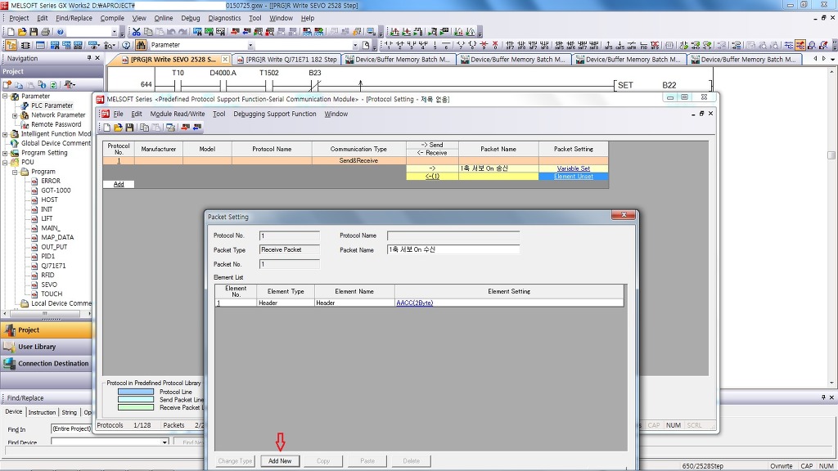Viewport: 838px width, 471px height.
Task: Expand the Network Parameter tree node
Action: pyautogui.click(x=15, y=115)
